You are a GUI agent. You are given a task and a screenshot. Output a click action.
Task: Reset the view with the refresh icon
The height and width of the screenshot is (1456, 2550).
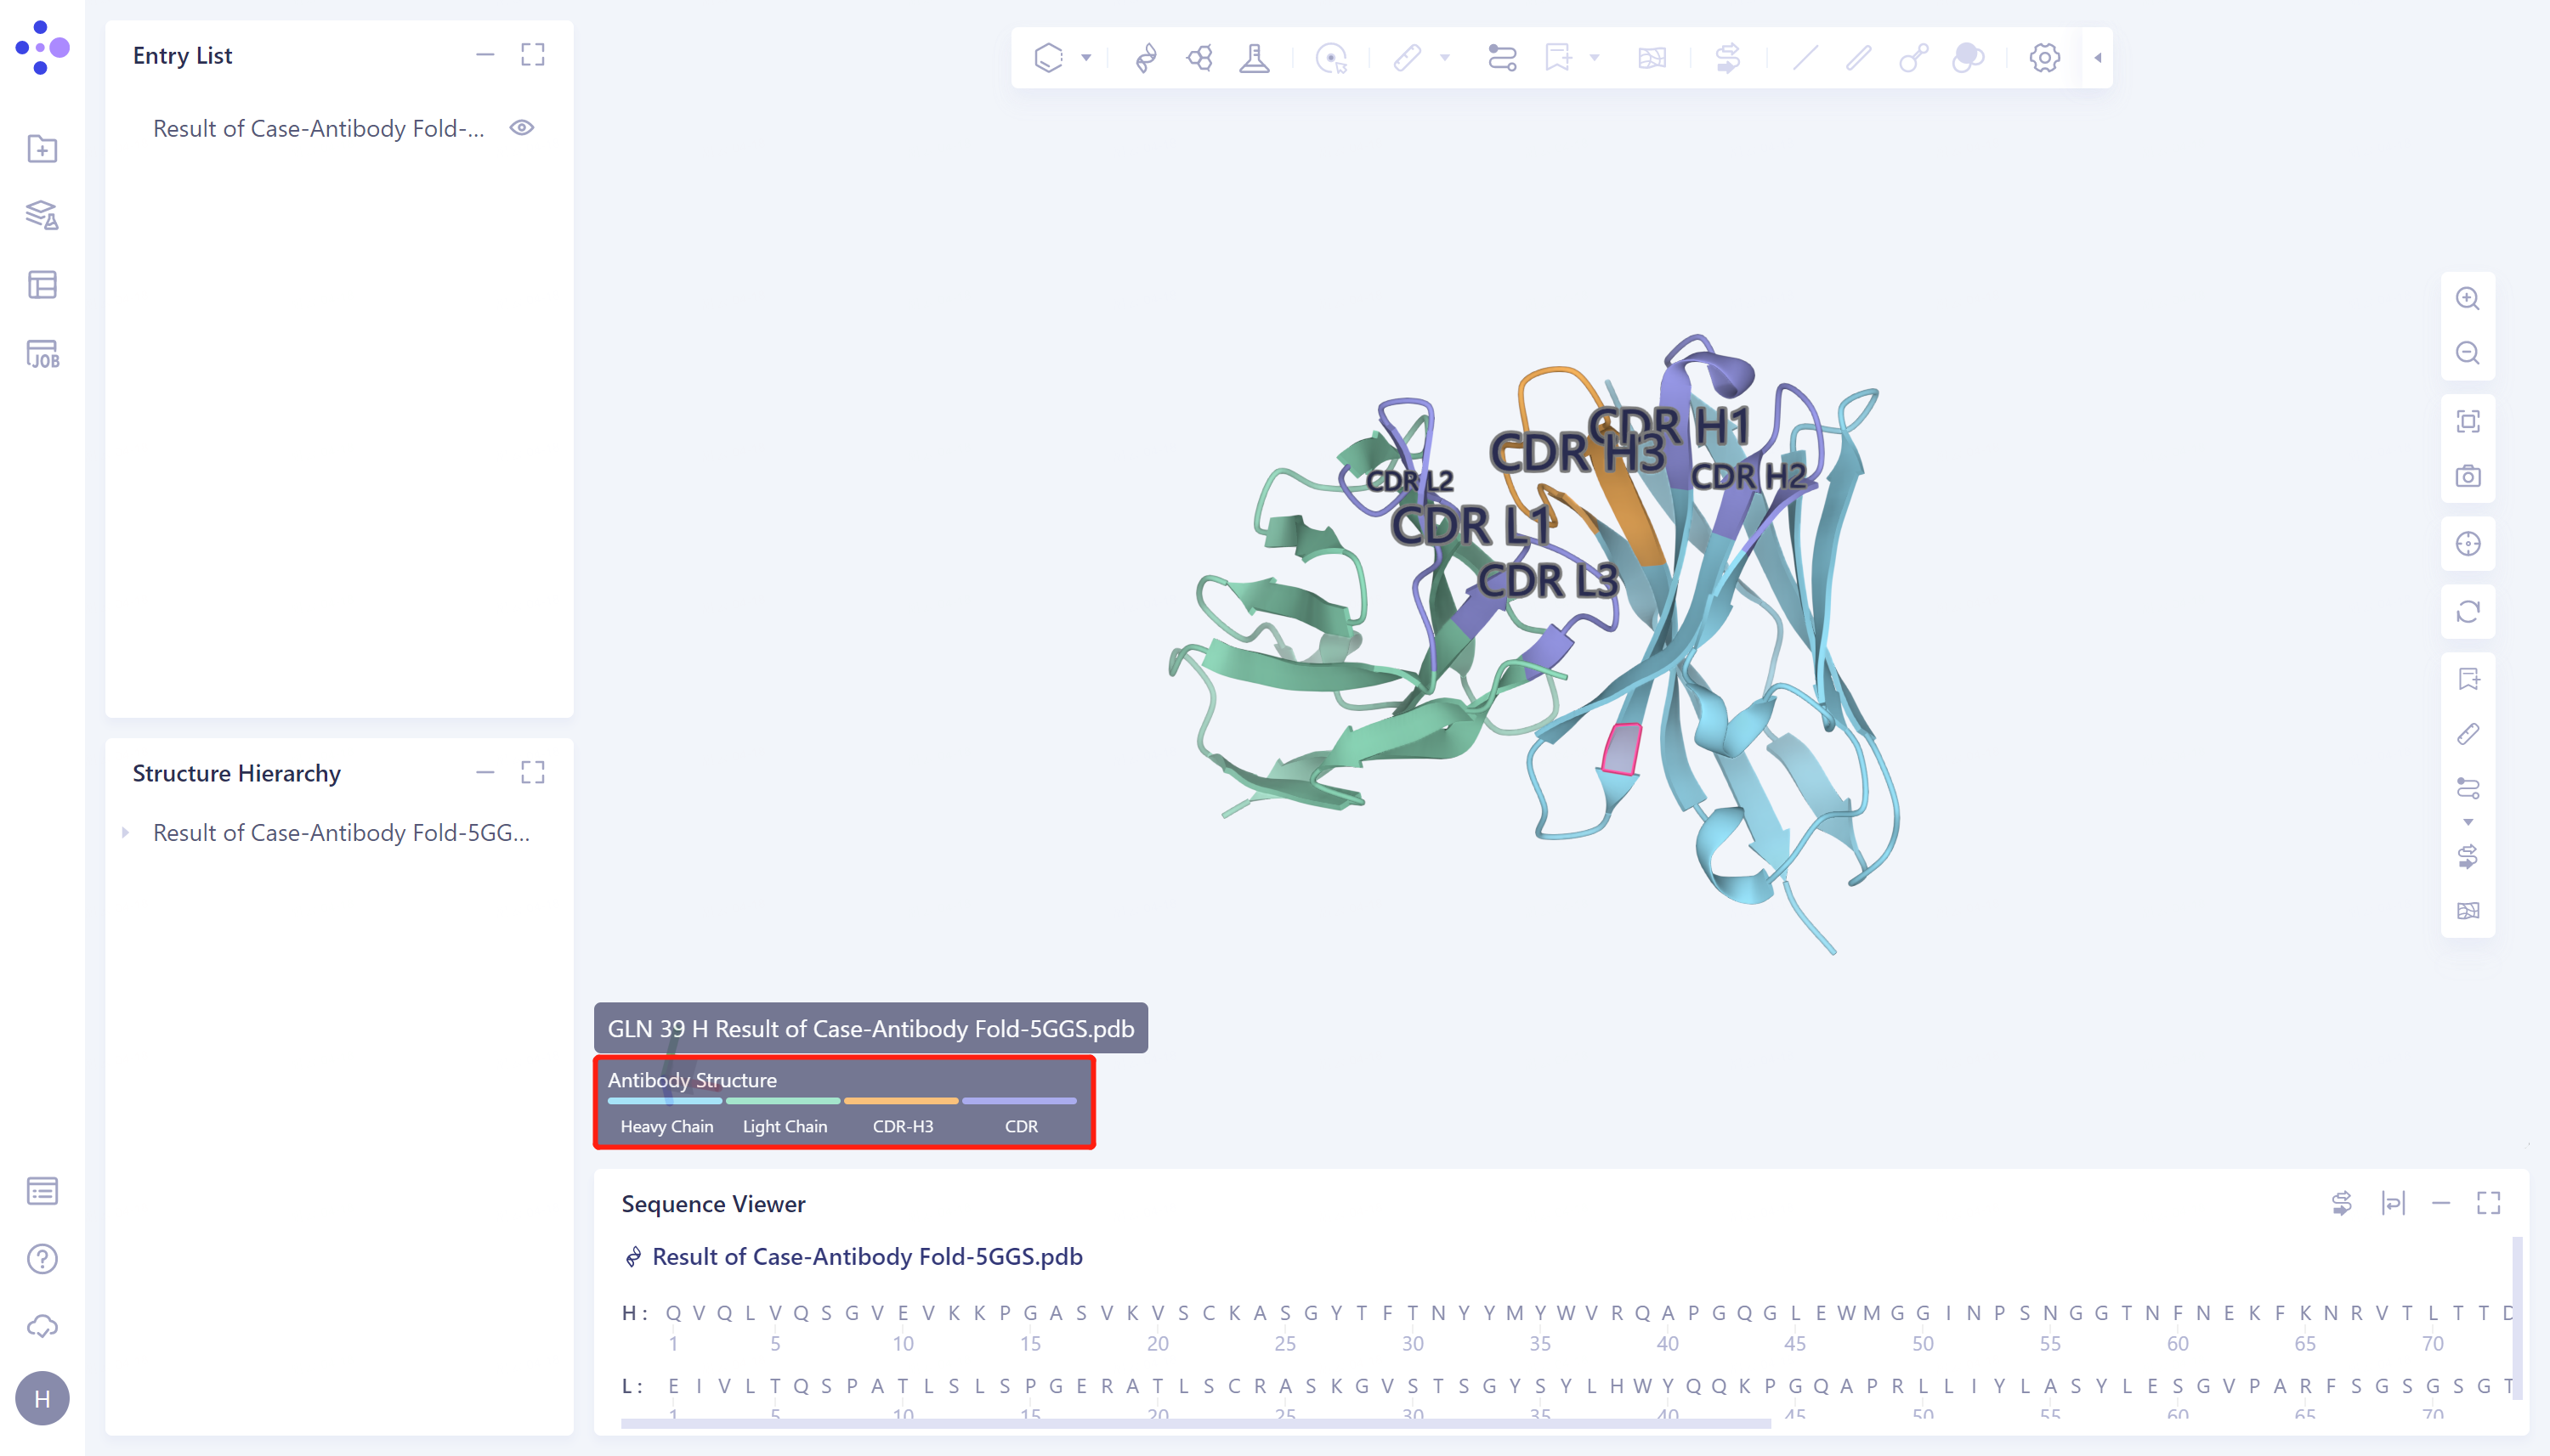point(2469,611)
